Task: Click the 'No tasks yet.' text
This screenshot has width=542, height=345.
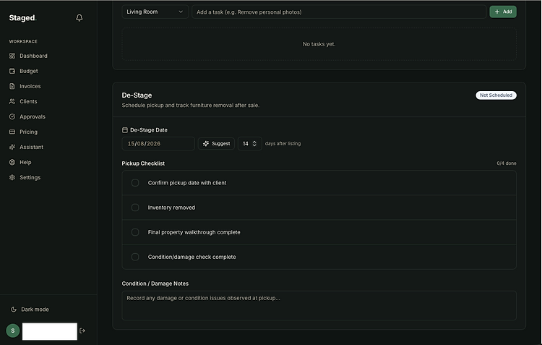Action: (319, 44)
